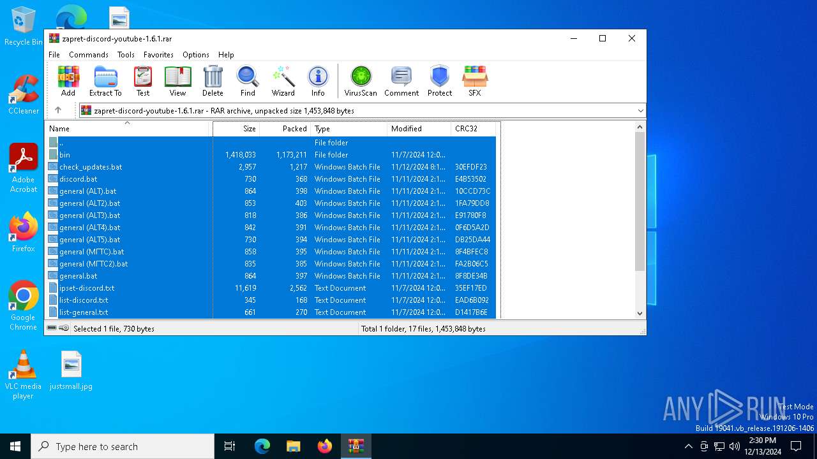Click the key icon in status bar

point(64,328)
